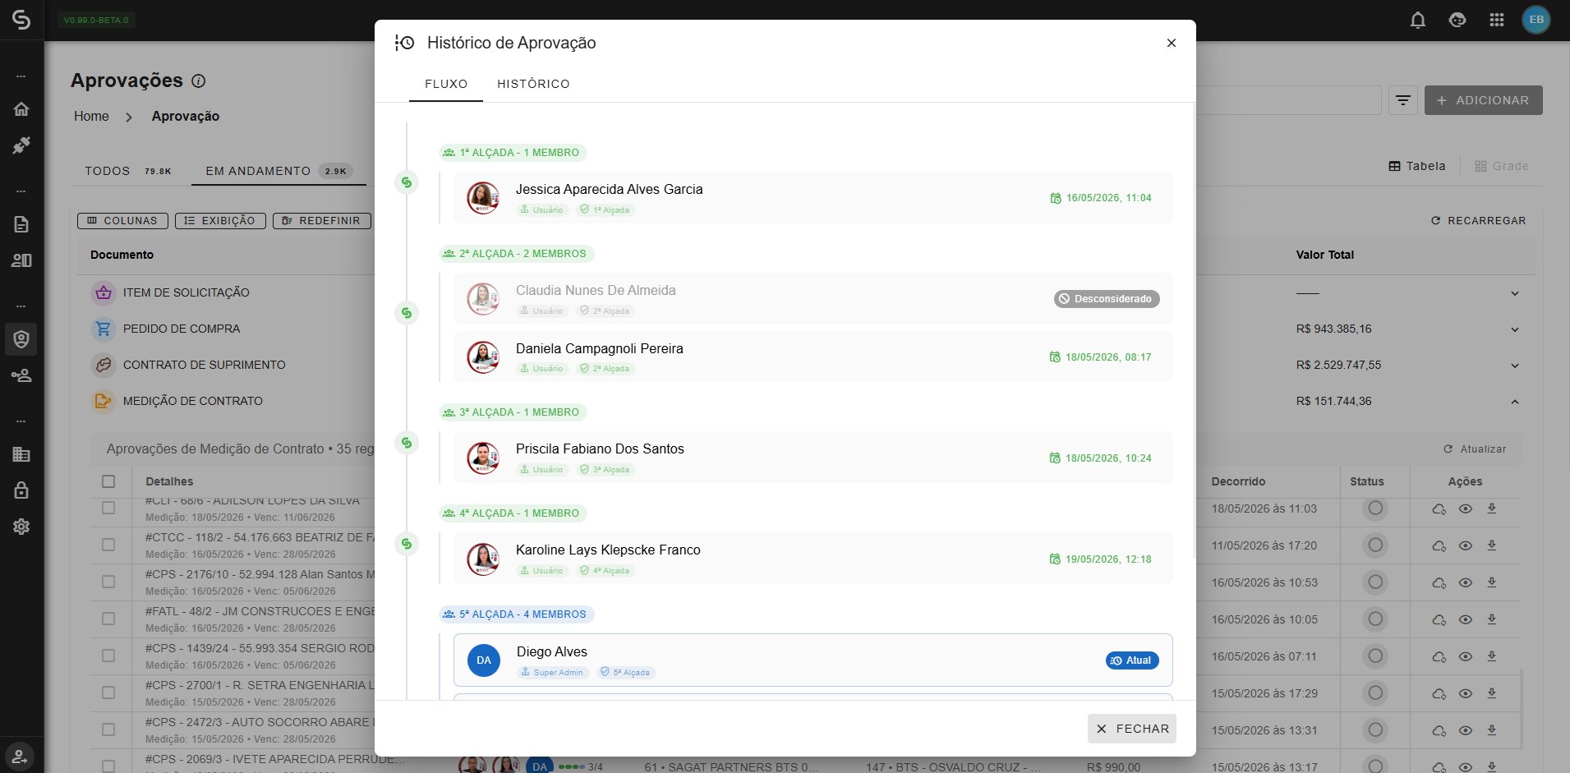
Task: Click the Recarregar button
Action: tap(1478, 221)
